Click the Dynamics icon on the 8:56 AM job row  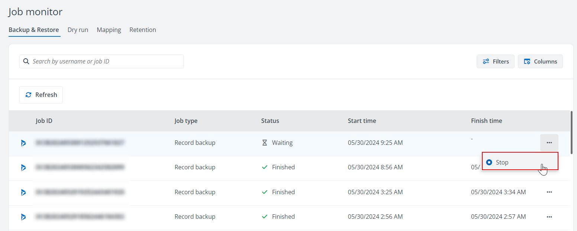[x=23, y=167]
